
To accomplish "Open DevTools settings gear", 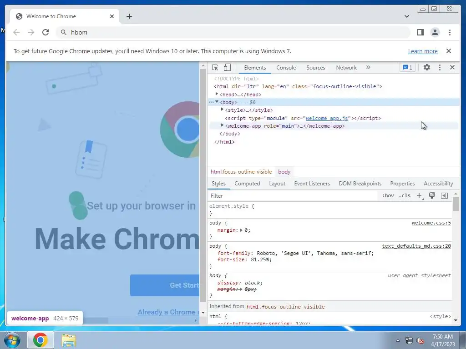I will [427, 67].
